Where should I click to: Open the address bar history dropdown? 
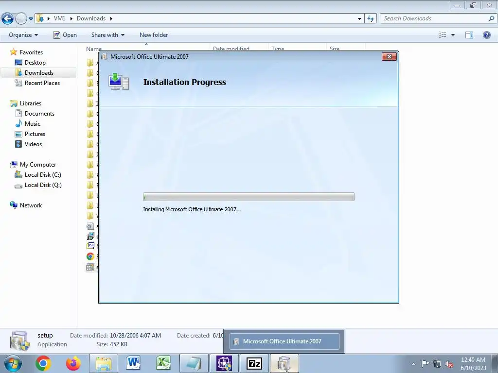359,19
